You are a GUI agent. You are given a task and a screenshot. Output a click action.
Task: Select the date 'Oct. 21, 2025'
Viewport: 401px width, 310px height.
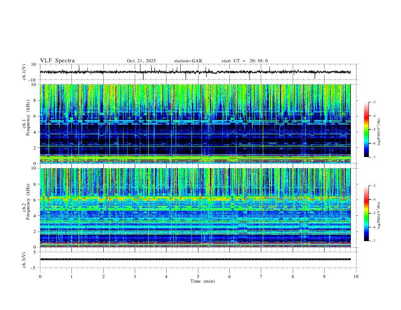(141, 61)
